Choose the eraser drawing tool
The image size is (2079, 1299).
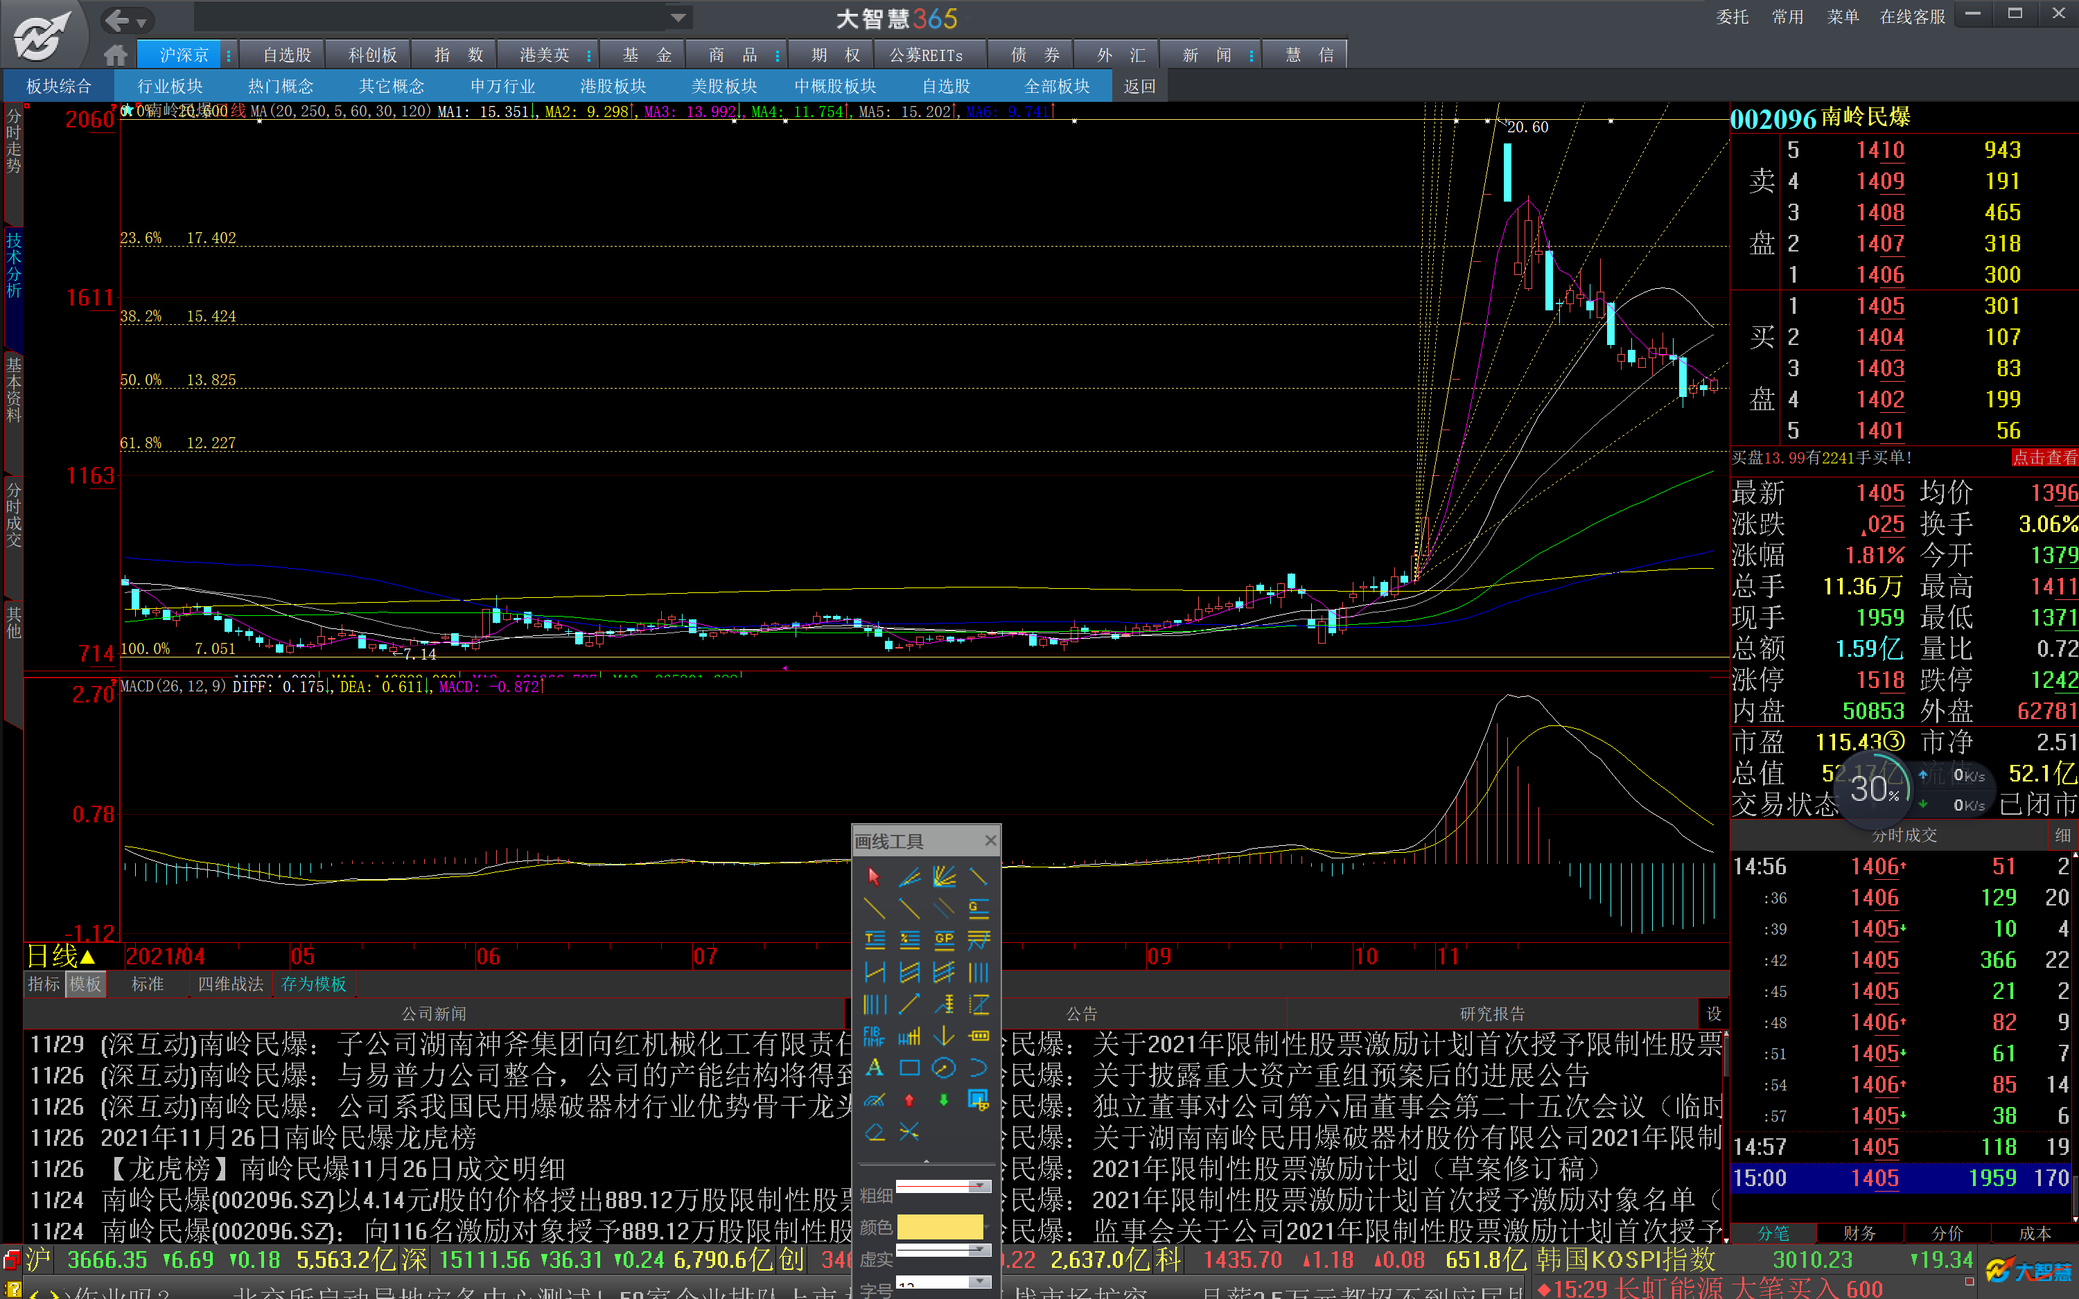[874, 1132]
